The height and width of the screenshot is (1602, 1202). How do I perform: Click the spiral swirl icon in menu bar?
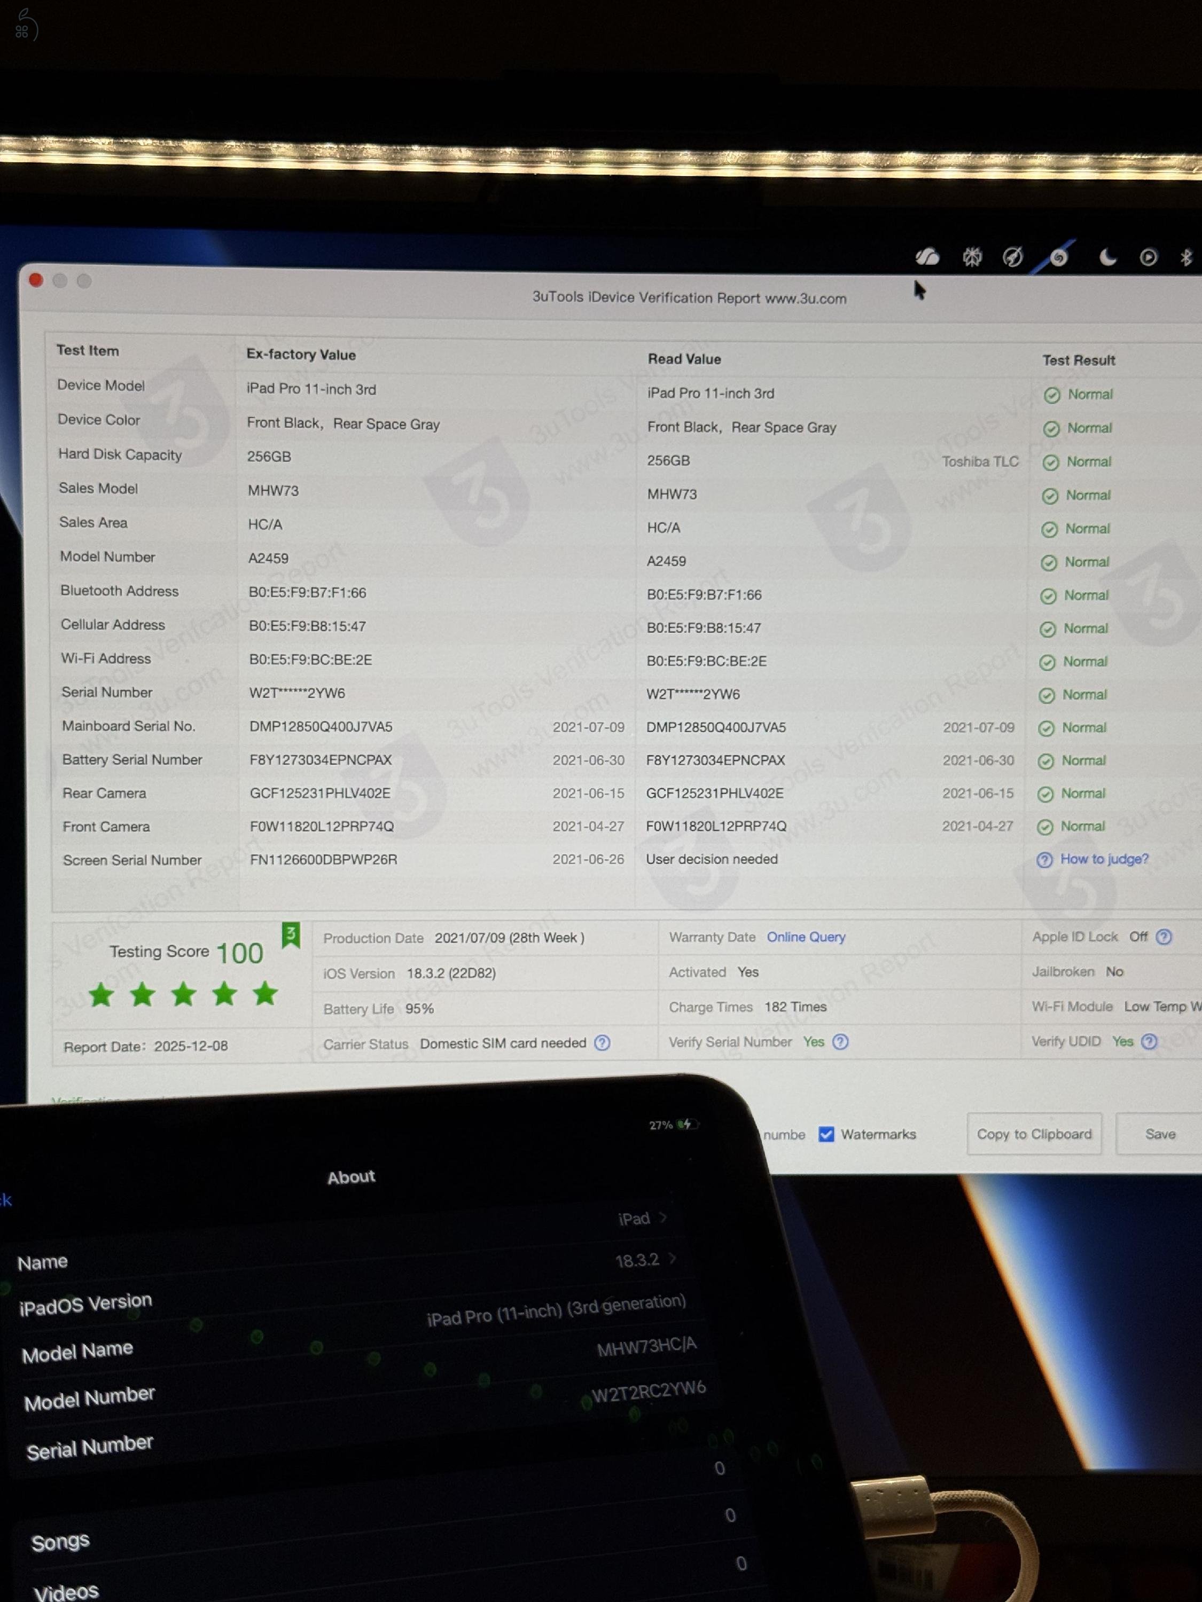1058,257
